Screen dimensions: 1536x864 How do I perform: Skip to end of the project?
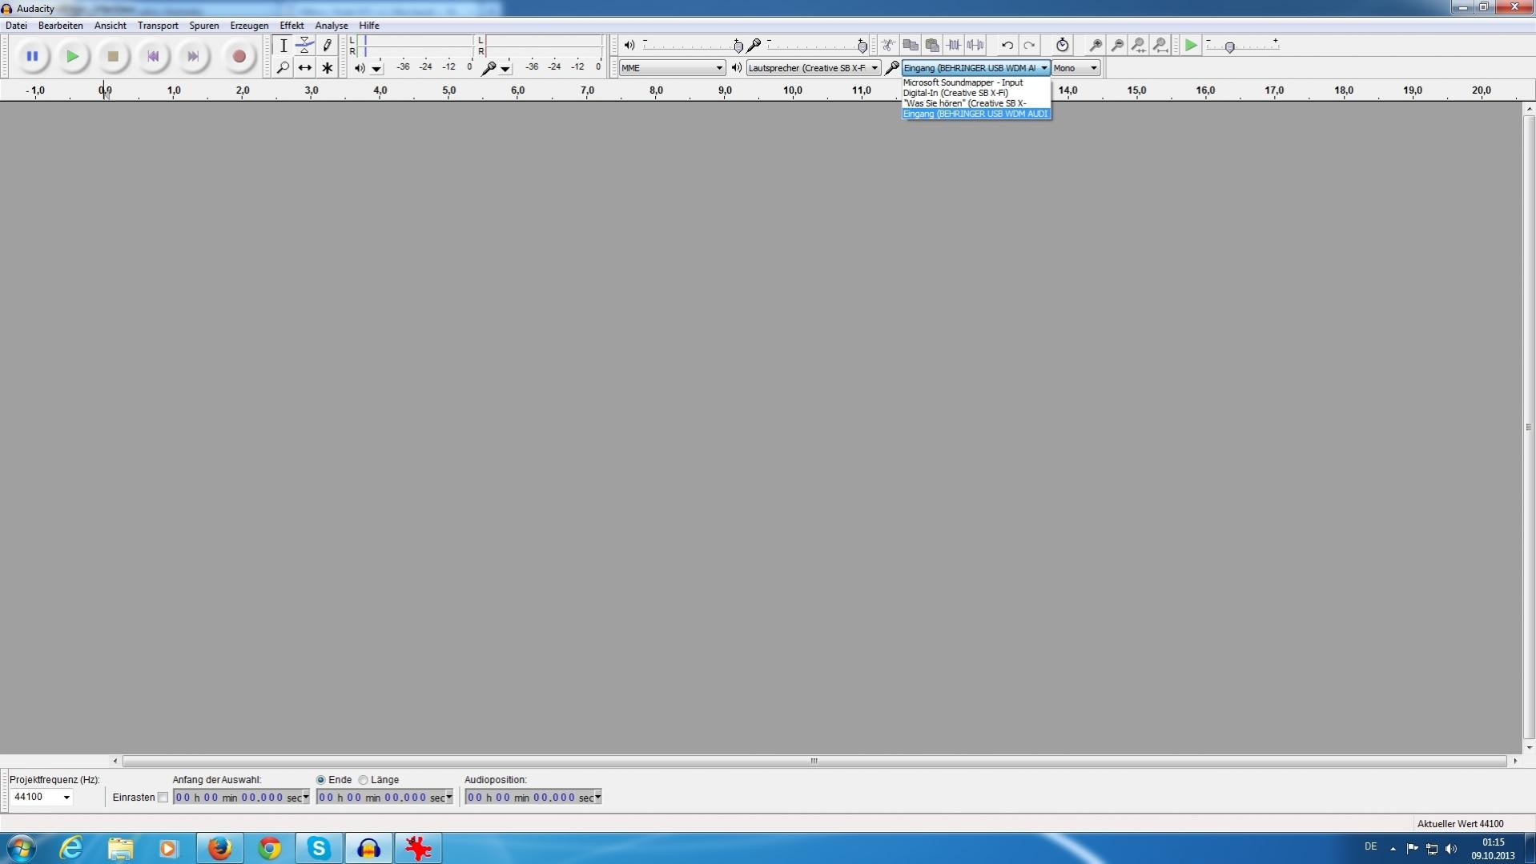[x=193, y=56]
